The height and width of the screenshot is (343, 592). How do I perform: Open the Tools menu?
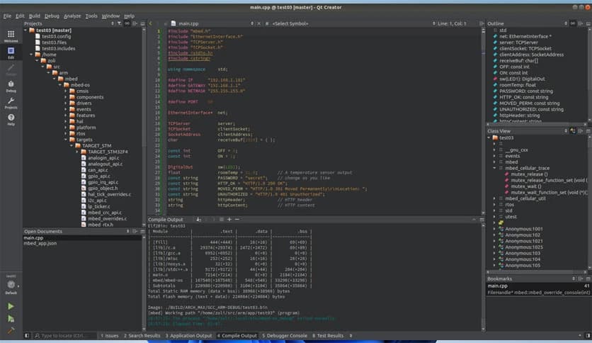coord(91,16)
